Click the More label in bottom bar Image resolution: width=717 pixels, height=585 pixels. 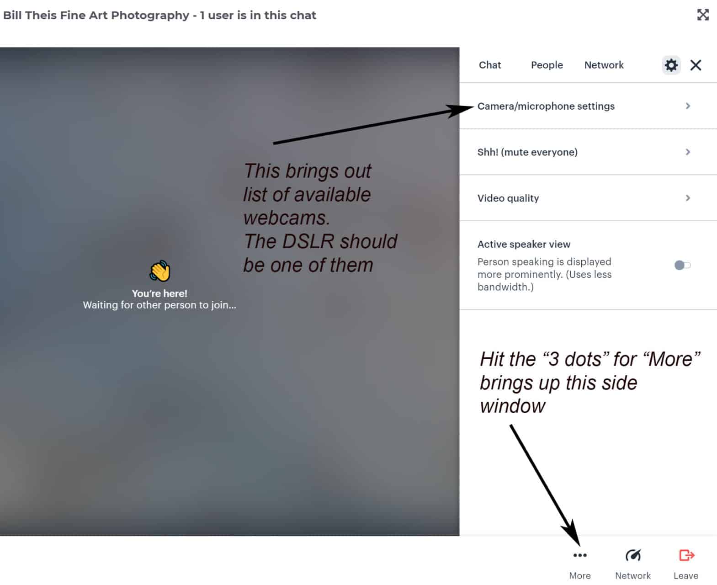pos(580,575)
